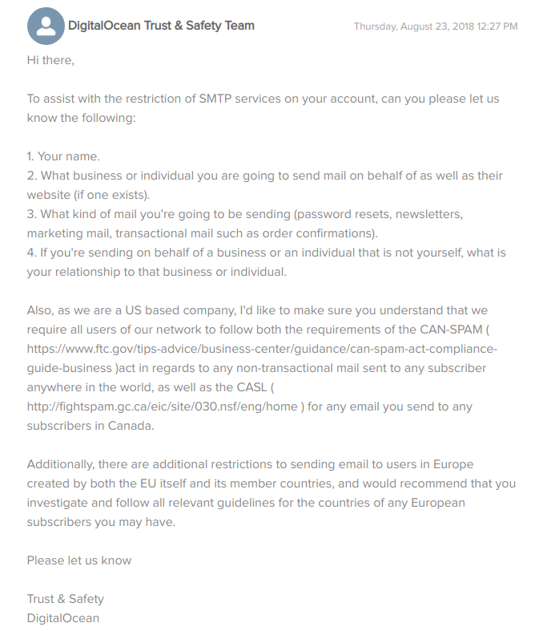The width and height of the screenshot is (551, 643).
Task: Open the ftc.gov CAN-SPAM compliance guide link
Action: coord(262,349)
